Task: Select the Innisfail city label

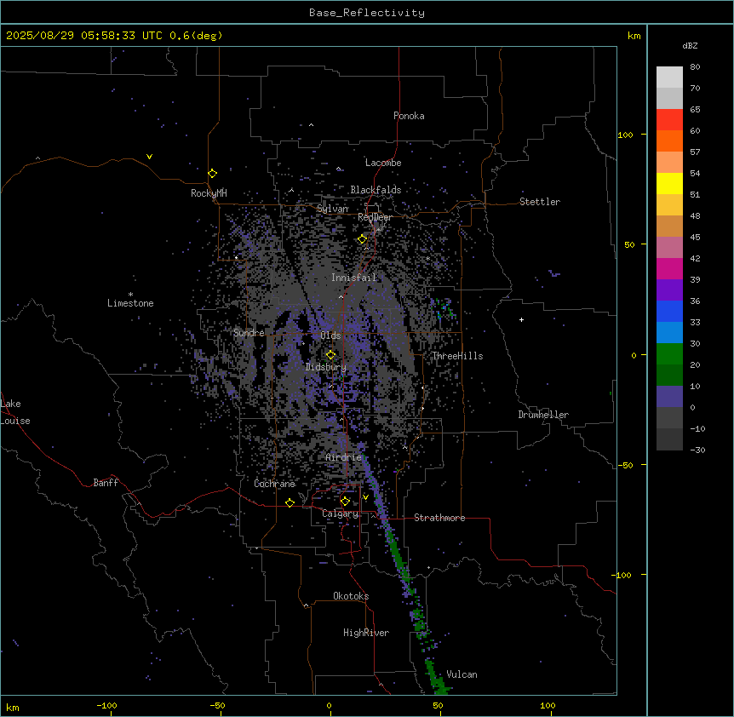Action: [x=353, y=278]
